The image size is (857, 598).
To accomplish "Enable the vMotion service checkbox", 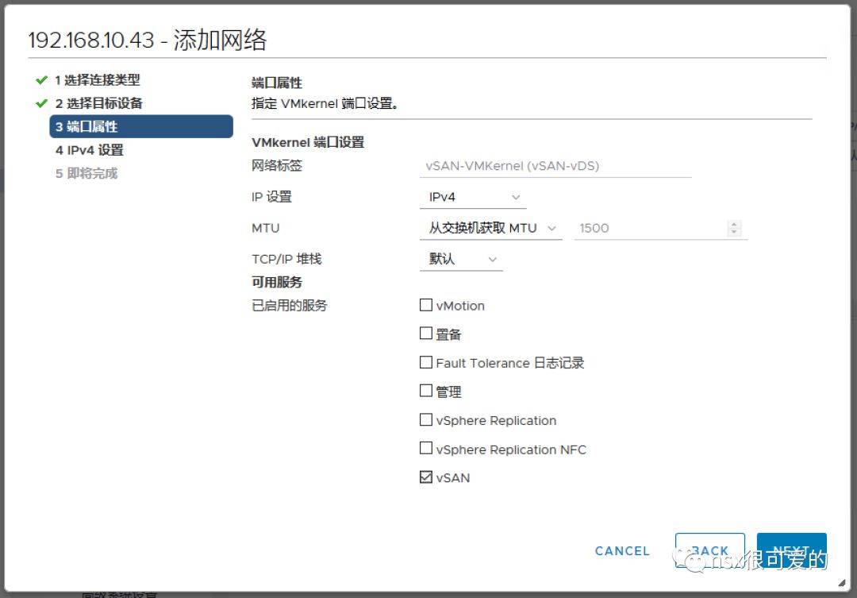I will (426, 306).
